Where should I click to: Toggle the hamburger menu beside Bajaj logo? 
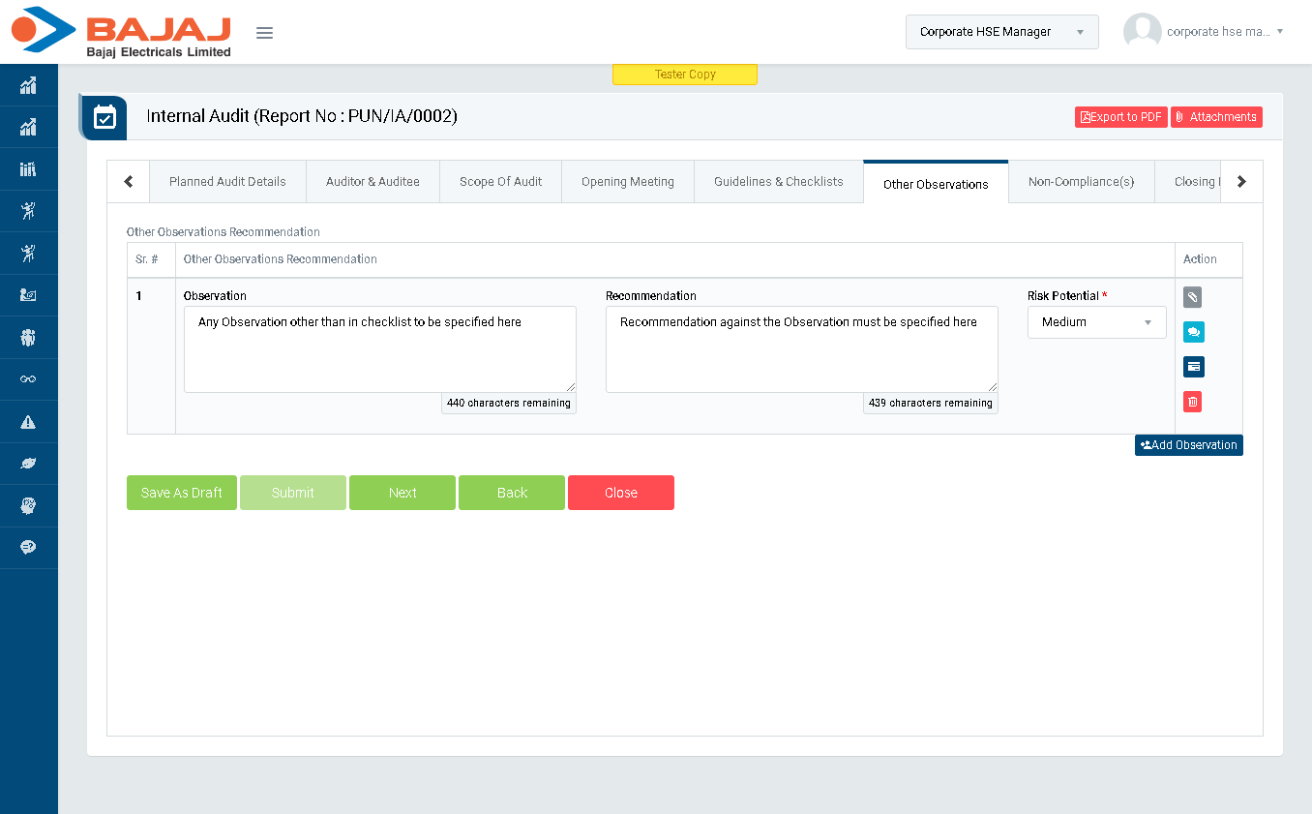tap(264, 33)
